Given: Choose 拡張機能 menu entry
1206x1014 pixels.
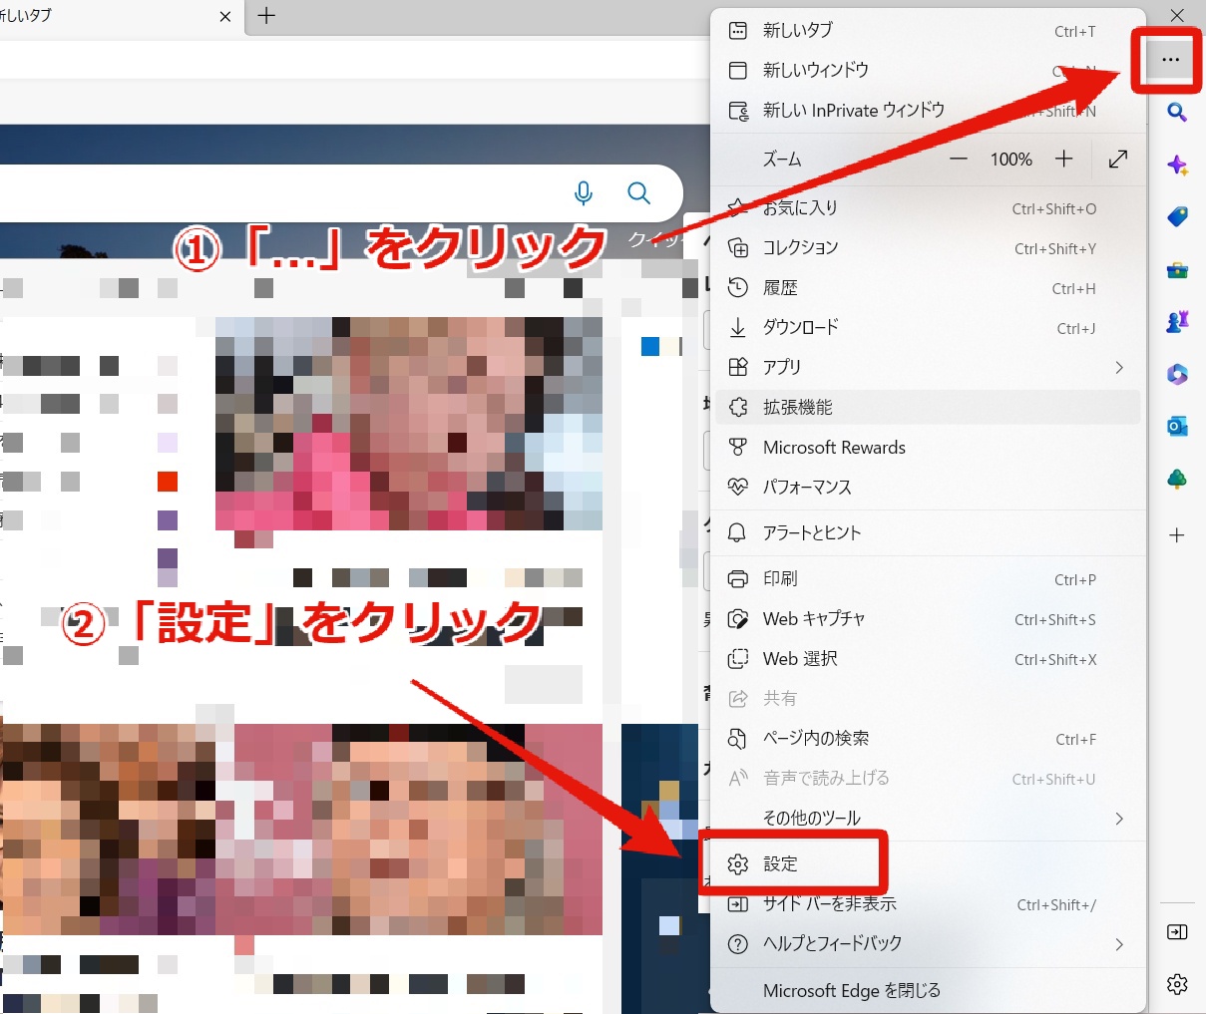Looking at the screenshot, I should coord(928,407).
